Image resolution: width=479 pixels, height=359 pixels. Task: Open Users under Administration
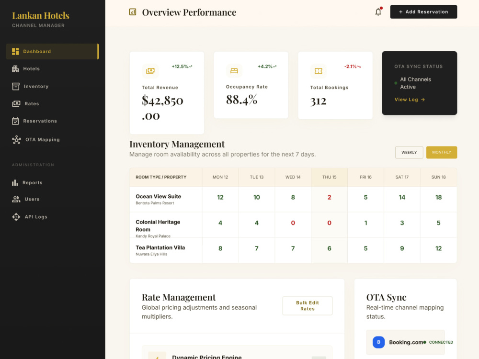coord(52,199)
